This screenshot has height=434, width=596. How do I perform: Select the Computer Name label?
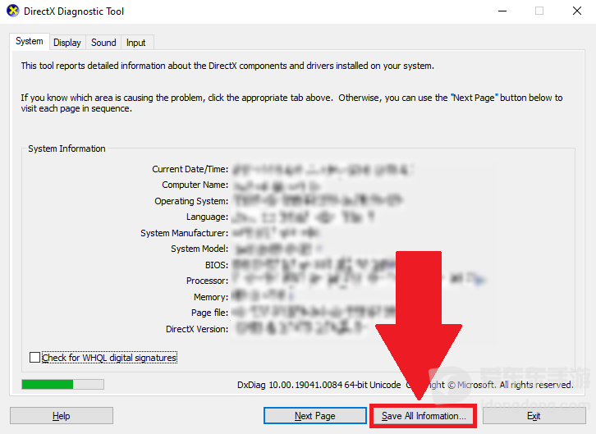[x=195, y=185]
